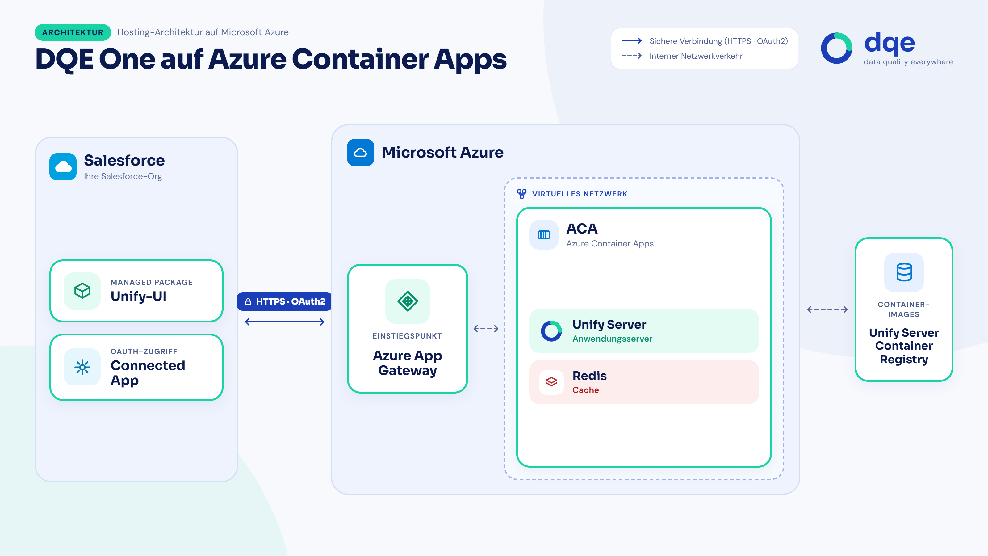Screen dimensions: 988x556
Task: Click the Container Registry database icon
Action: (x=904, y=272)
